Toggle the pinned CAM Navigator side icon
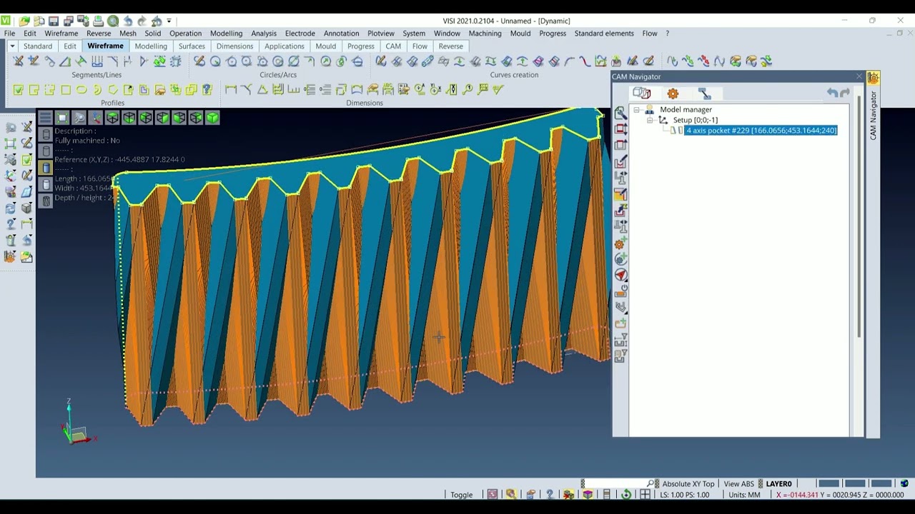 click(873, 78)
